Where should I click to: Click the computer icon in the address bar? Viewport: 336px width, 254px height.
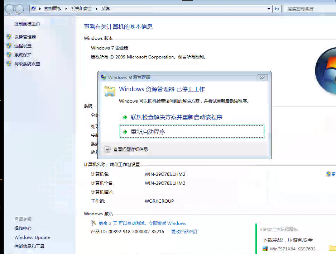pos(33,9)
